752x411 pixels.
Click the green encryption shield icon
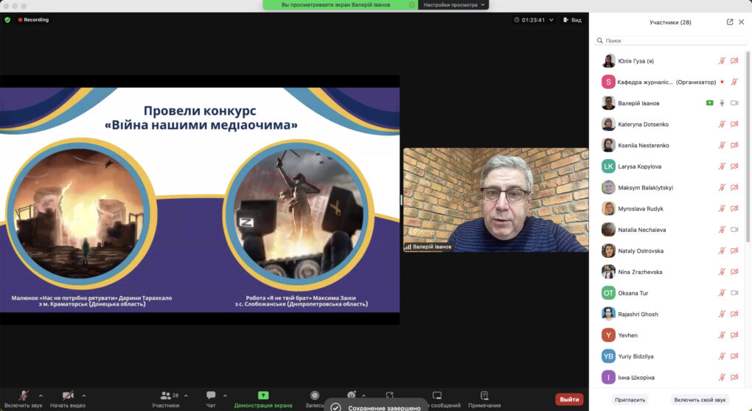[7, 20]
